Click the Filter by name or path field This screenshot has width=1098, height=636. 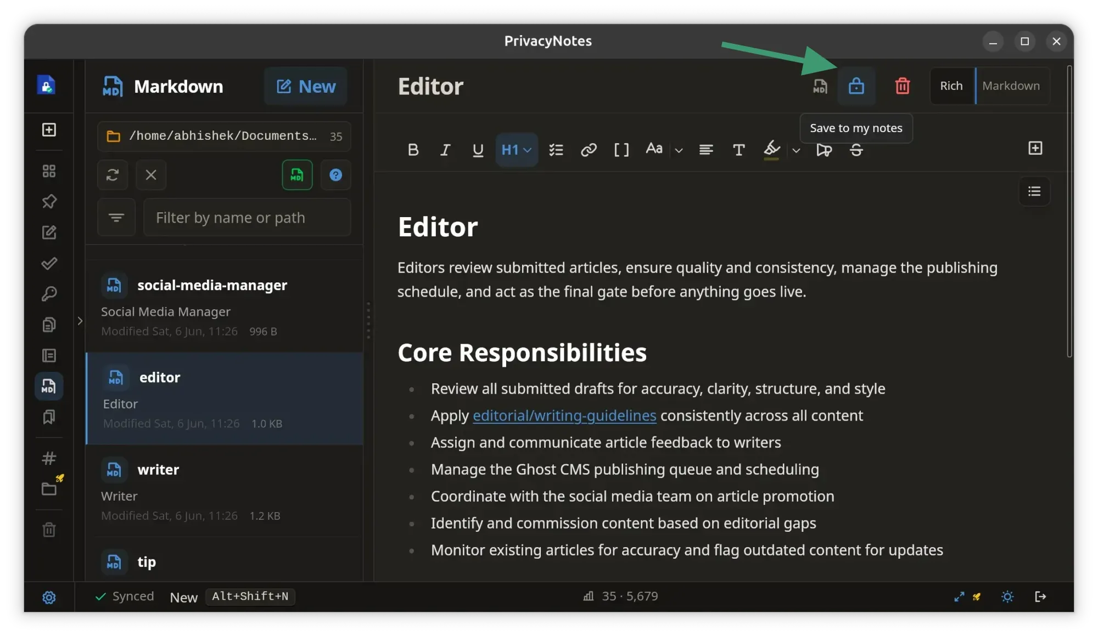coord(247,218)
